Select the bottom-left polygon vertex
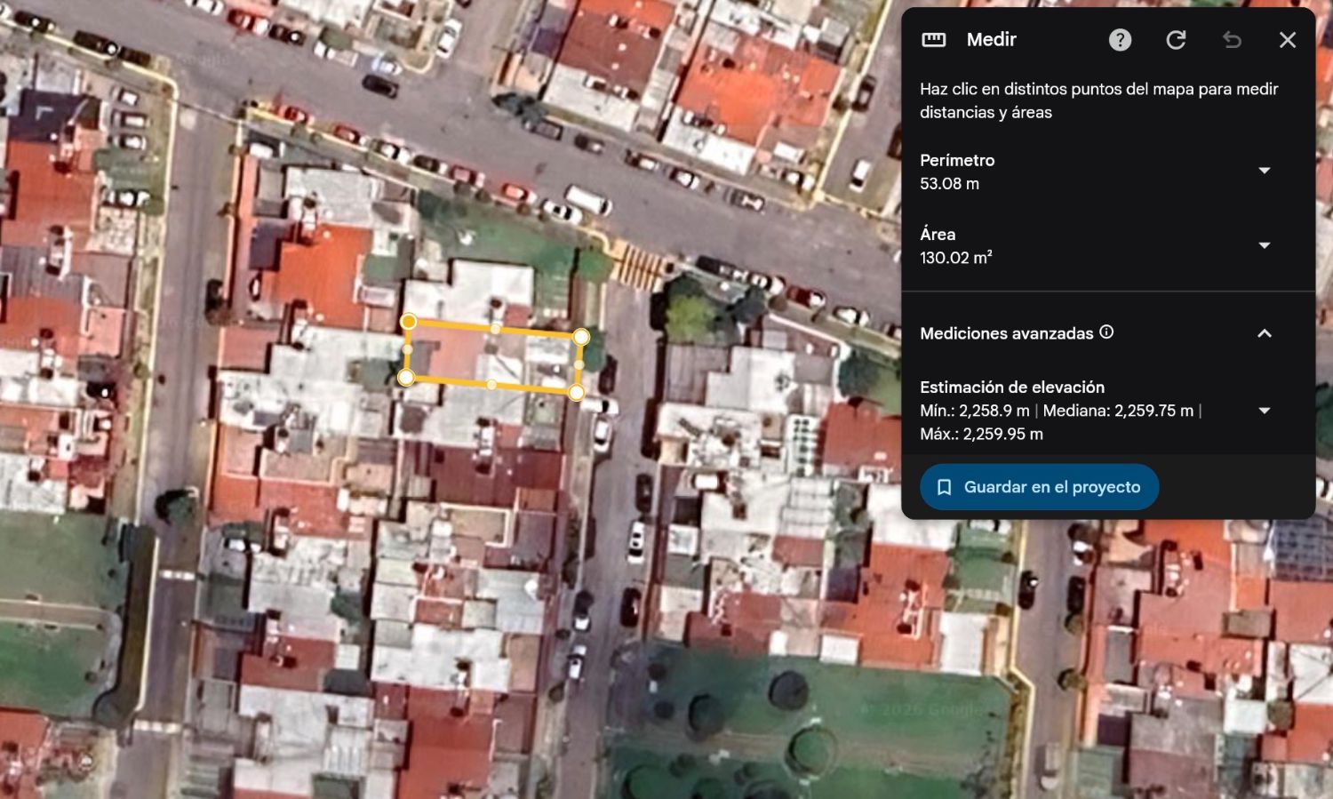 (x=405, y=378)
